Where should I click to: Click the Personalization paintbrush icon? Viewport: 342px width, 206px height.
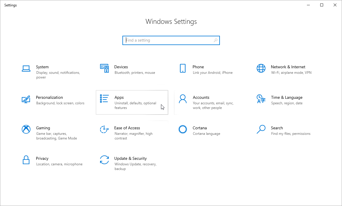pyautogui.click(x=26, y=99)
